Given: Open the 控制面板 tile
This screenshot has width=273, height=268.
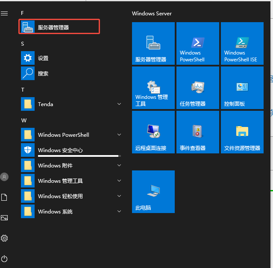Looking at the screenshot, I should pos(242,87).
